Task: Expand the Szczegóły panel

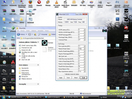Action: [x=38, y=84]
